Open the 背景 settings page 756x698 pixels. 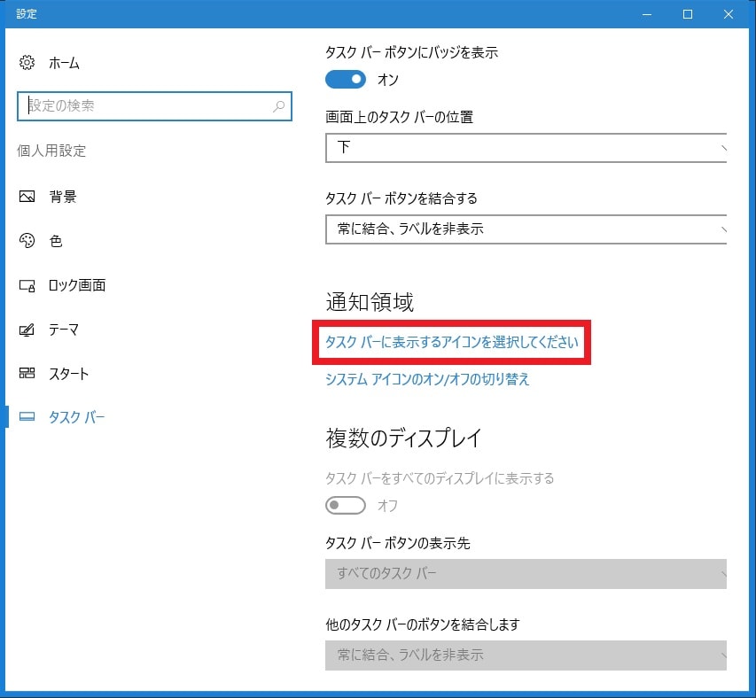coord(63,197)
